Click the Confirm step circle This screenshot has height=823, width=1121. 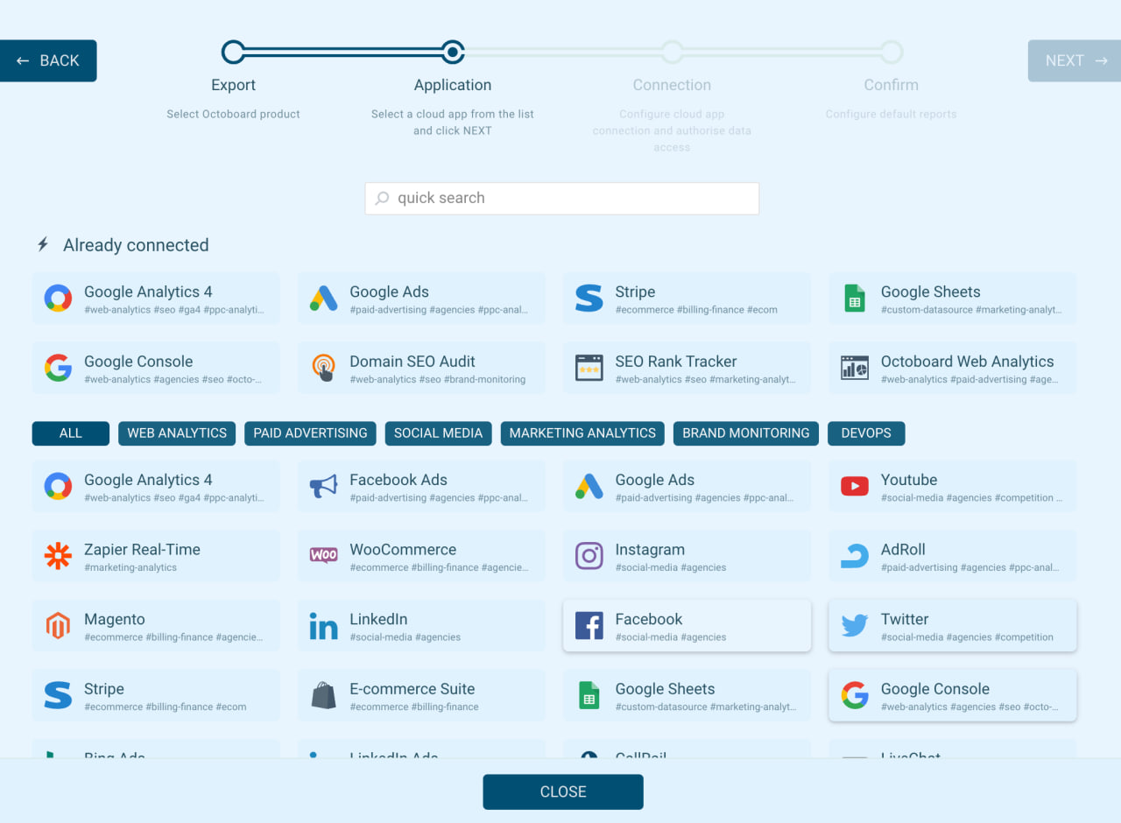point(892,52)
